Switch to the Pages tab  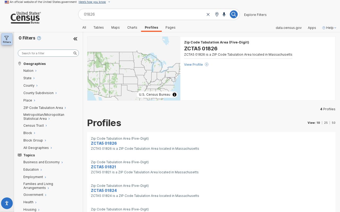pyautogui.click(x=171, y=28)
